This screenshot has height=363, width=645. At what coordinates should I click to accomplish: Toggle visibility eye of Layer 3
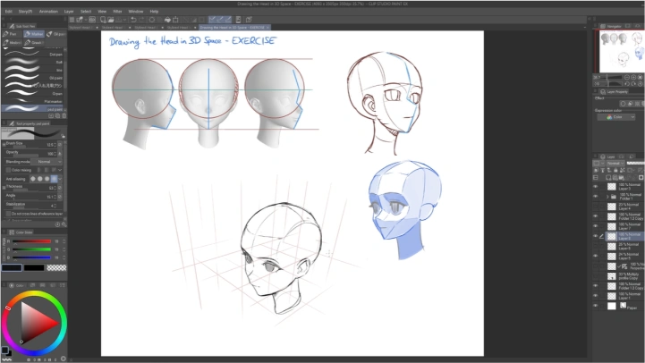(595, 187)
